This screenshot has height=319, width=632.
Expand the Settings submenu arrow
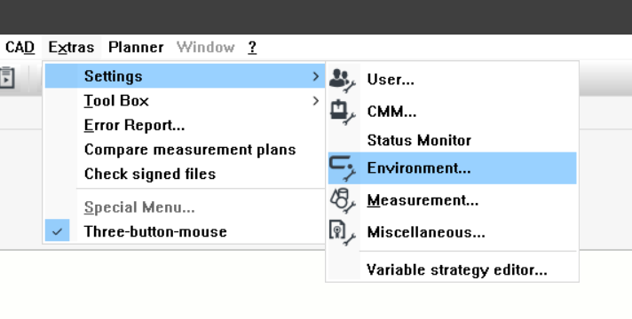point(316,76)
